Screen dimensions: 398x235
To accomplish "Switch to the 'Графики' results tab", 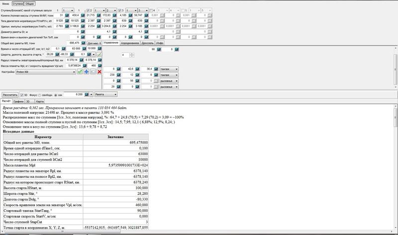I will pyautogui.click(x=18, y=101).
